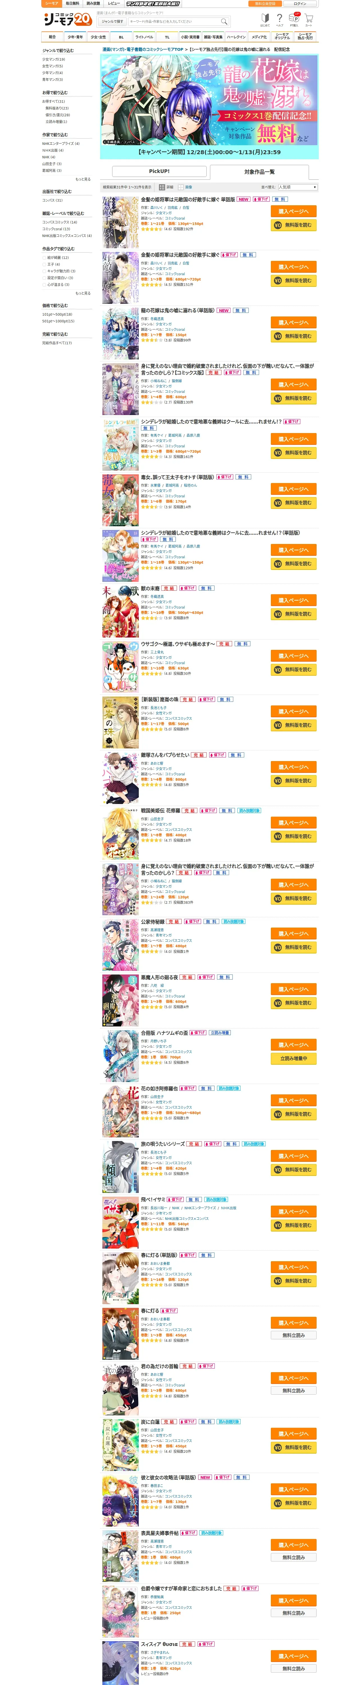Click the Comic Cmoa 20th logo
This screenshot has height=1685, width=360.
tap(67, 20)
